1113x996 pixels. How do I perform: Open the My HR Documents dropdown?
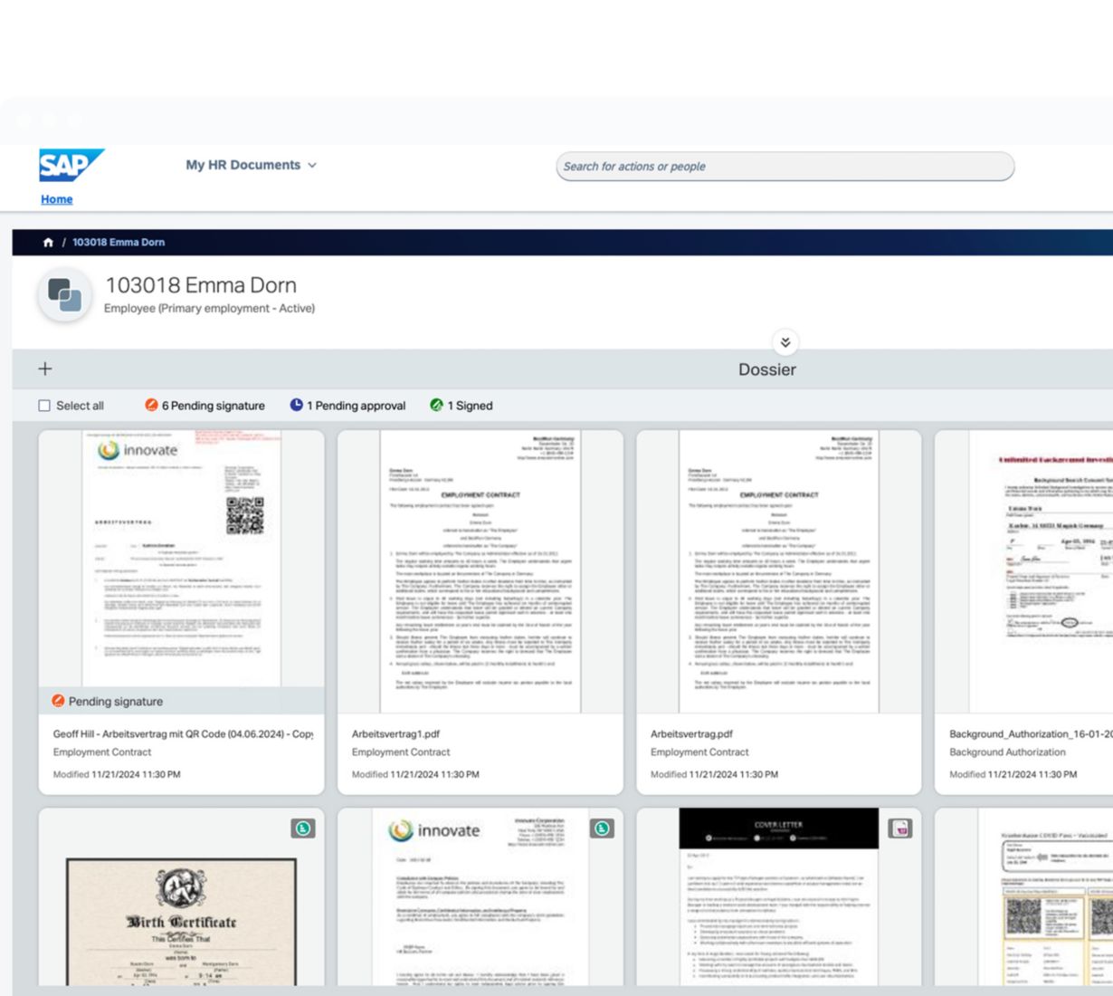(x=251, y=165)
